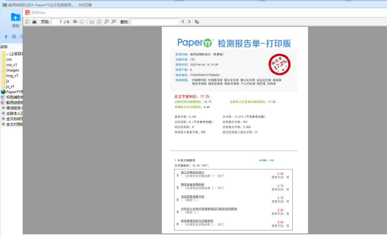This screenshot has height=238, width=387.
Task: Select the Word document file 标色辅助
Action: 12,97
